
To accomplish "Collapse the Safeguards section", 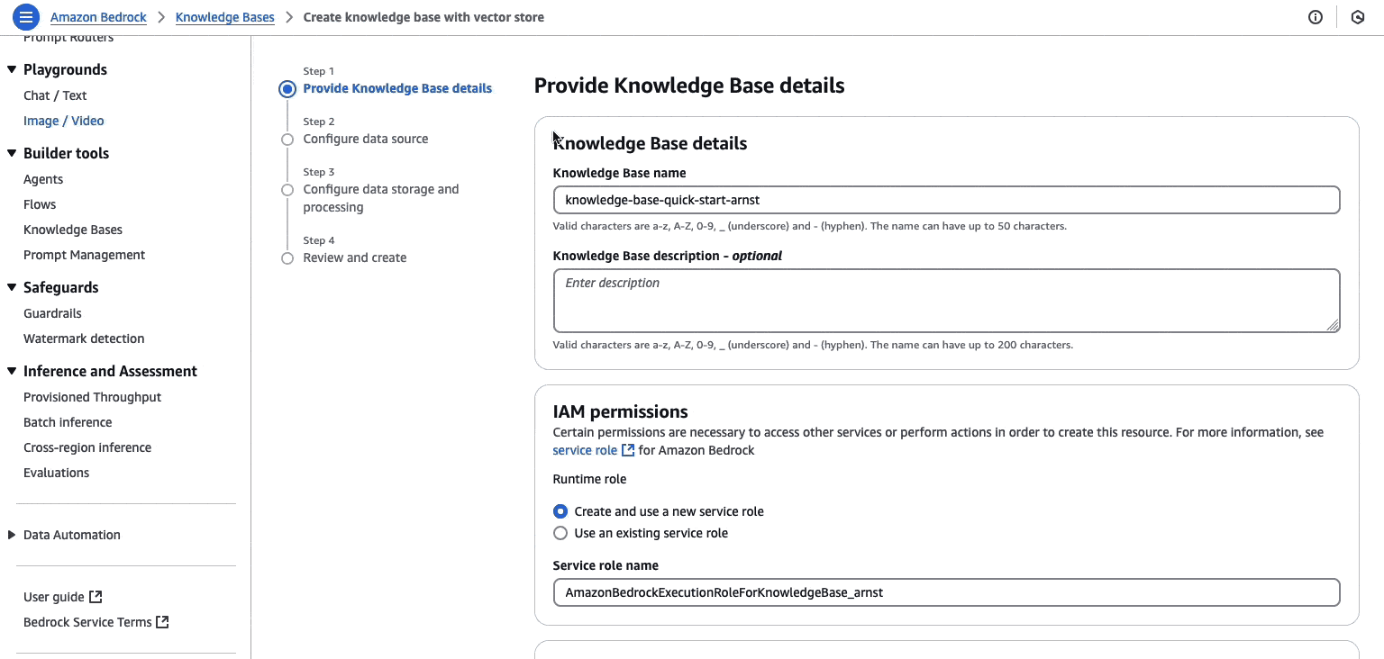I will pos(11,287).
